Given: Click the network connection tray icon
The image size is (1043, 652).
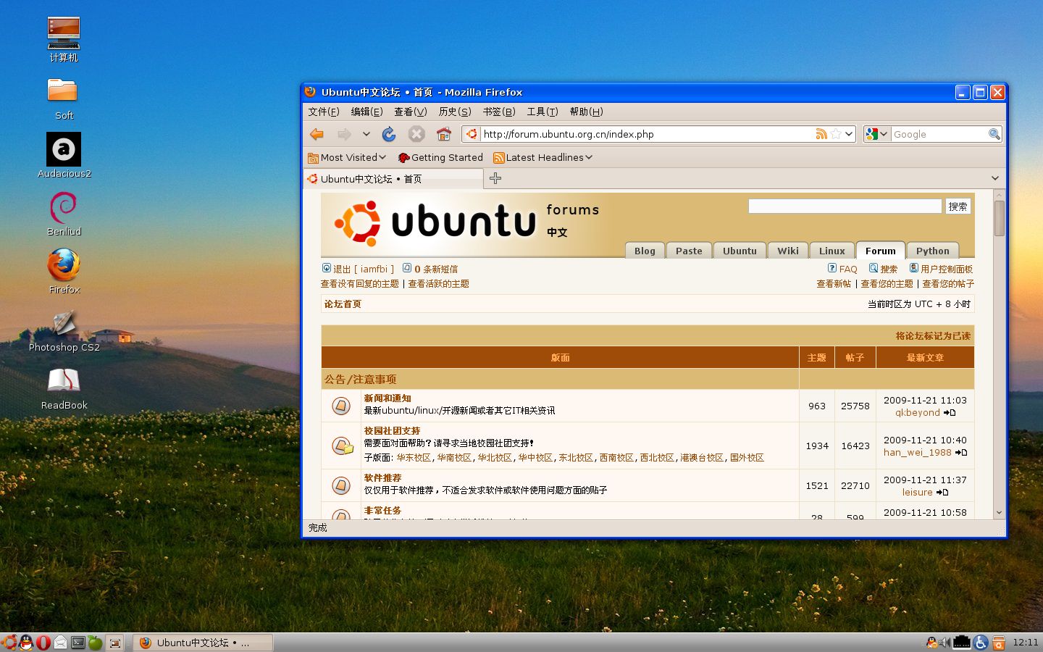Looking at the screenshot, I should click(962, 643).
